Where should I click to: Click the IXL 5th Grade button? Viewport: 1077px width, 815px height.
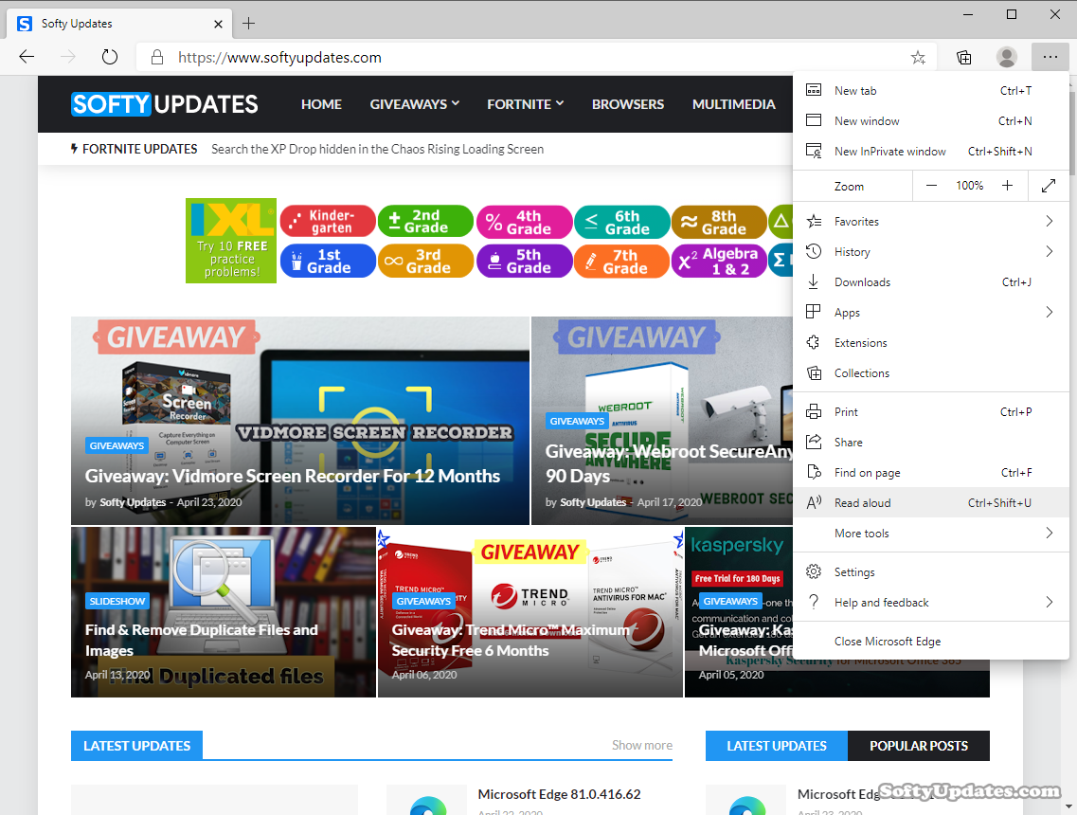[524, 262]
